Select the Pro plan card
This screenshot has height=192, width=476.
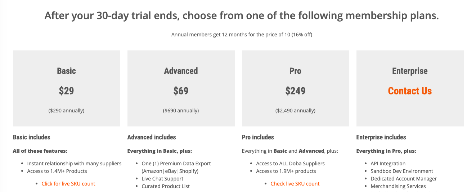(296, 88)
